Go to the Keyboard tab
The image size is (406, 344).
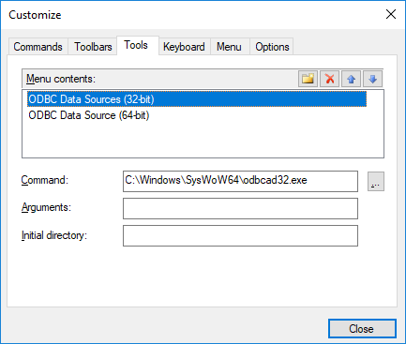click(x=184, y=47)
